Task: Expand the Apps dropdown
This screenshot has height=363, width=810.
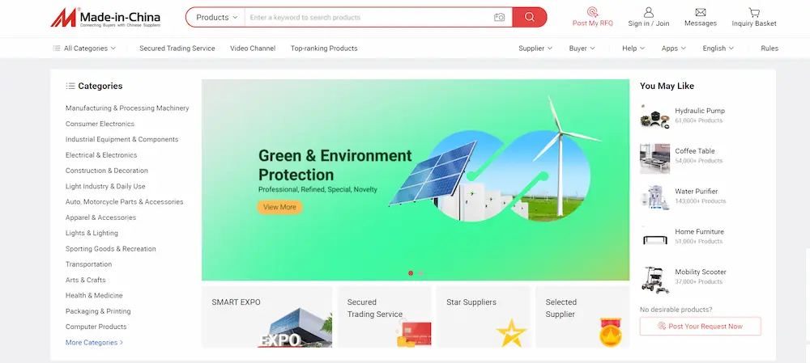Action: [674, 48]
